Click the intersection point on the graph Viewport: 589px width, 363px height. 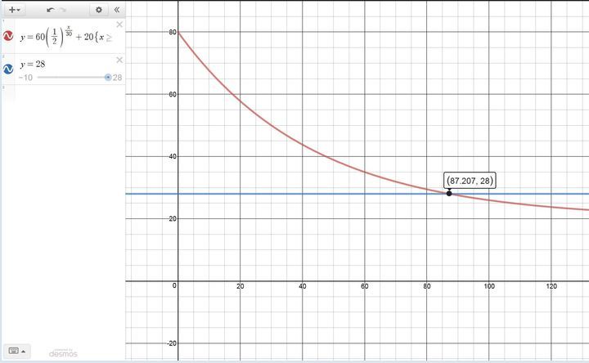click(449, 194)
